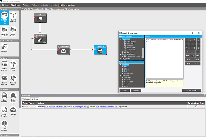Expand the Conversion functions node
Screen dimensions: 206x137
(x=123, y=73)
